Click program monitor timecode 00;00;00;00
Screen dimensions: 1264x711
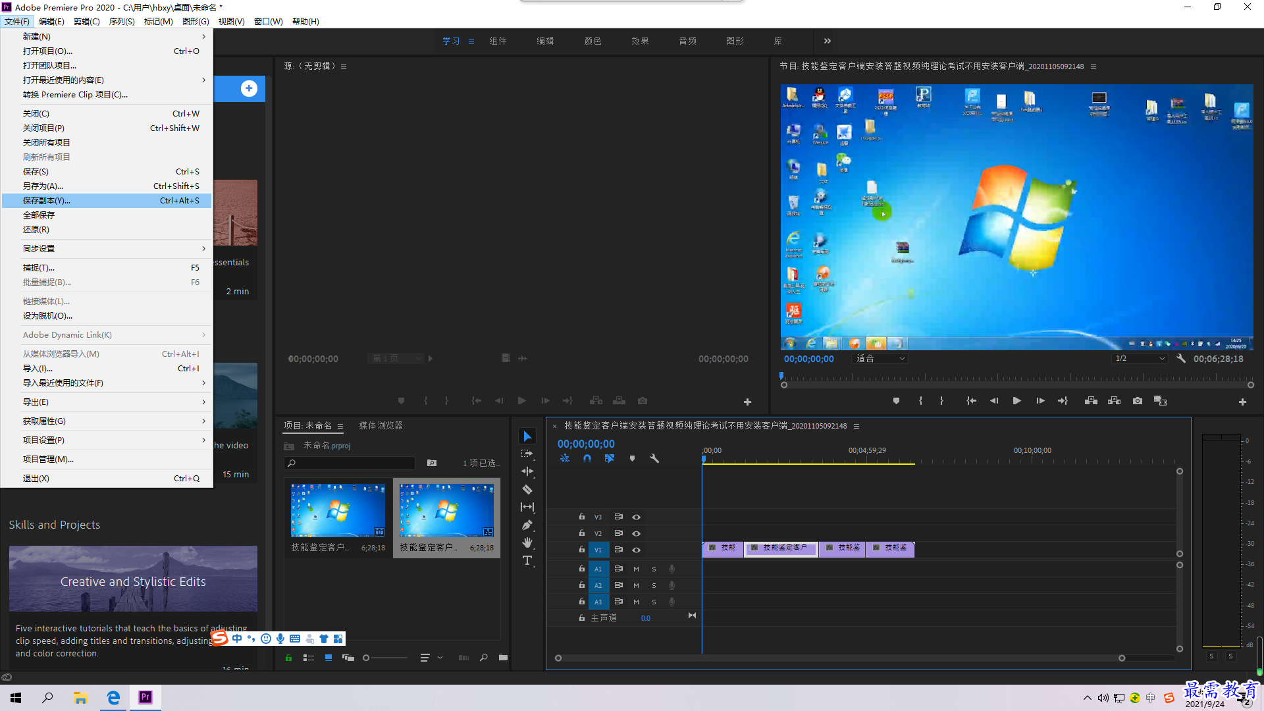click(808, 359)
